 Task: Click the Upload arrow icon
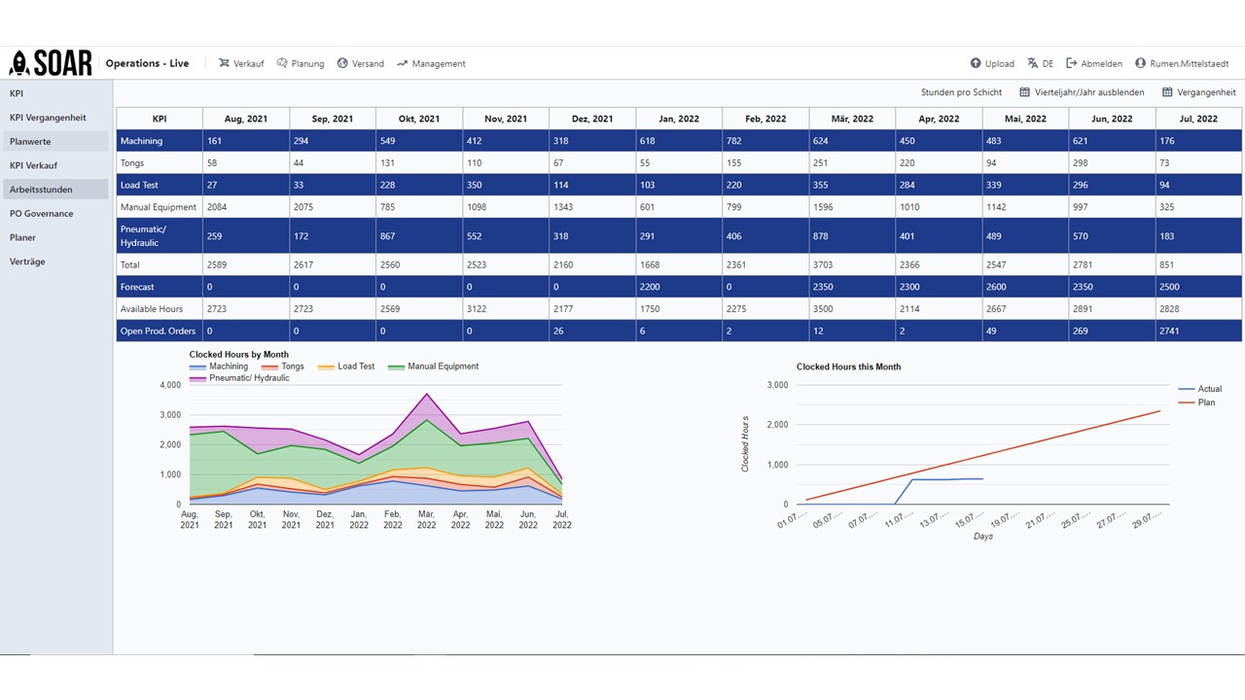pos(976,63)
